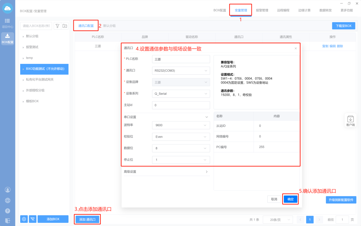Open the 校验位 Even dropdown
The height and width of the screenshot is (226, 361).
coord(181,137)
